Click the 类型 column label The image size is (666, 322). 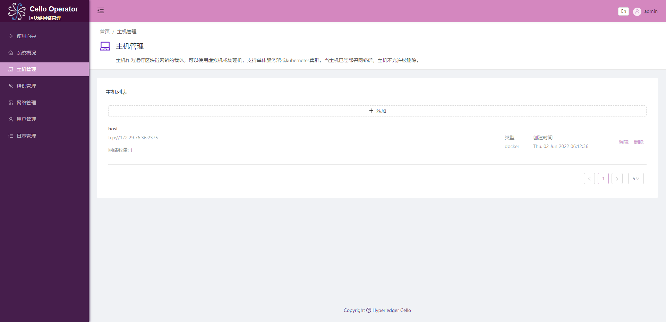coord(510,138)
